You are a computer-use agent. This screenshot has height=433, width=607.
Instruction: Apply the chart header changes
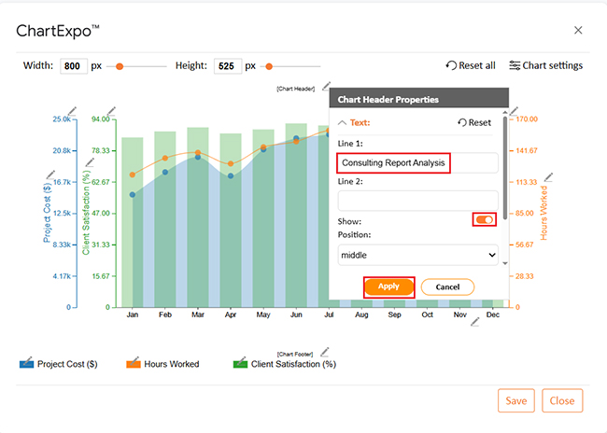pyautogui.click(x=388, y=286)
